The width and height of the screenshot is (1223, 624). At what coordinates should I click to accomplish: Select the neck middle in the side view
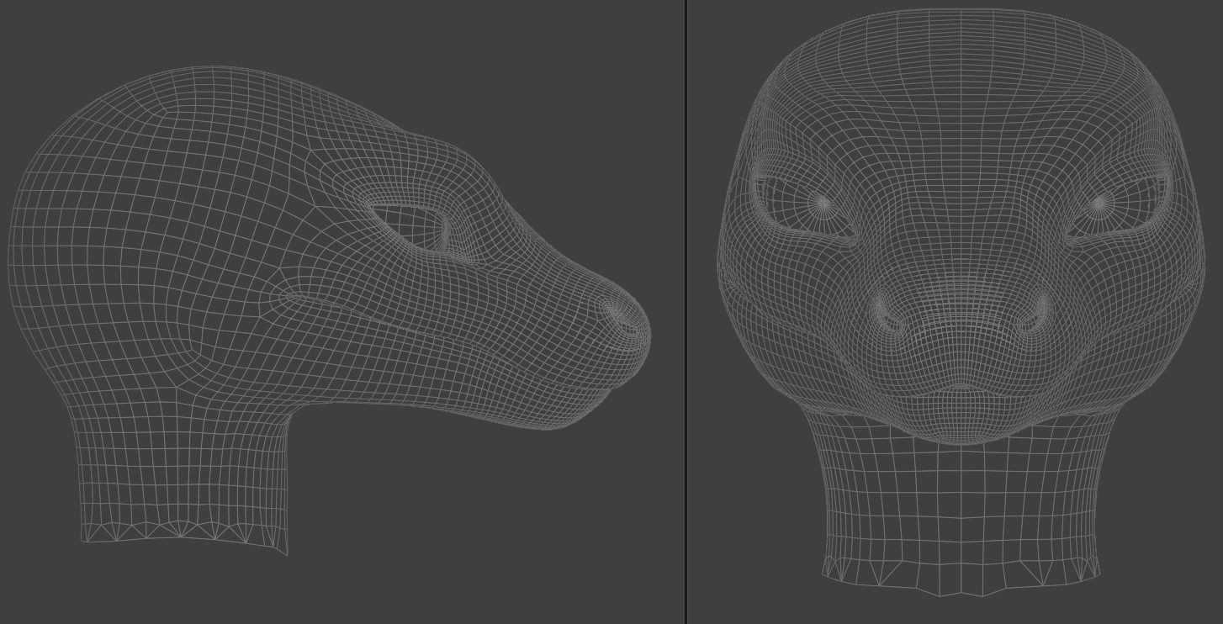185,471
